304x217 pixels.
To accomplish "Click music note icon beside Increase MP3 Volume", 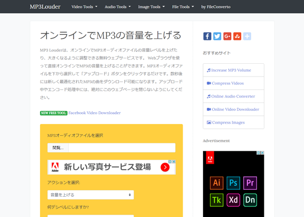I will (x=208, y=70).
